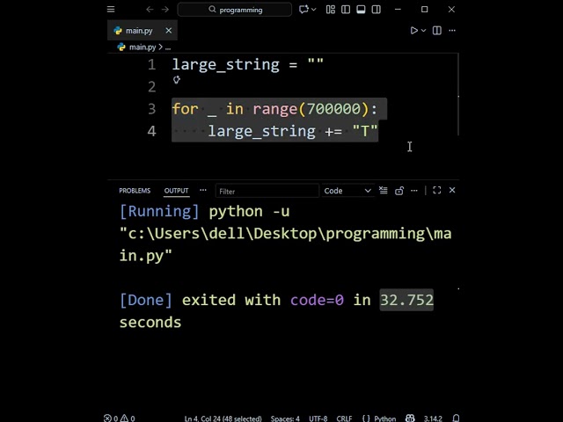
Task: Click the [Done] output label
Action: 146,300
